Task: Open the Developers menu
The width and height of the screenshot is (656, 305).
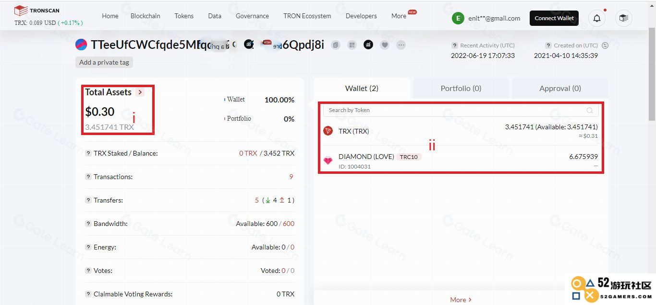Action: pos(361,16)
